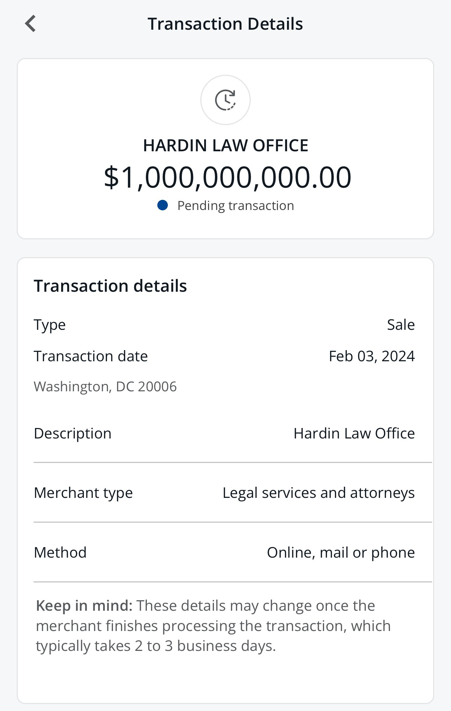
Task: Tap the Type row labeled Sale
Action: 224,325
